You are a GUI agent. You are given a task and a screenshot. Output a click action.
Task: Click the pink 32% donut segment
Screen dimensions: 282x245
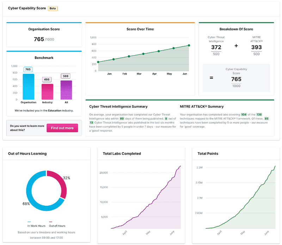(x=62, y=183)
